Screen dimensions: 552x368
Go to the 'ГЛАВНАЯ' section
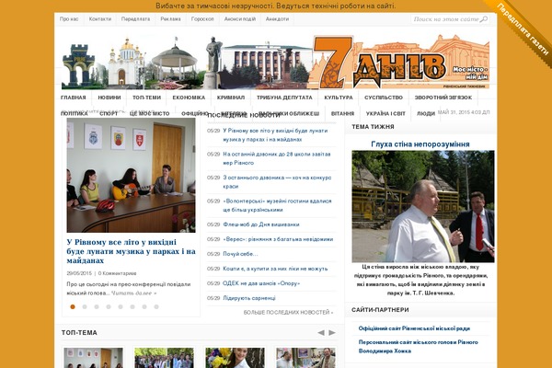point(74,98)
